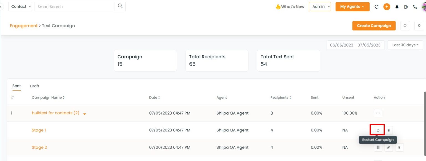
Task: Open text campaign settings gear
Action: [x=419, y=26]
